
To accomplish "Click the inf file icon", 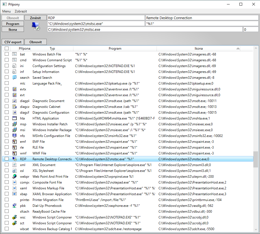I will (14, 72).
